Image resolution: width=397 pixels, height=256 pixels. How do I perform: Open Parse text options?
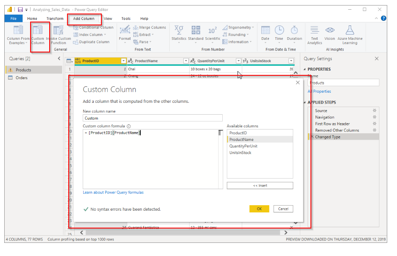point(142,42)
